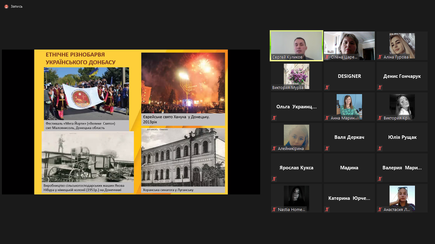Click the Мега Йорти festival photo

click(86, 93)
